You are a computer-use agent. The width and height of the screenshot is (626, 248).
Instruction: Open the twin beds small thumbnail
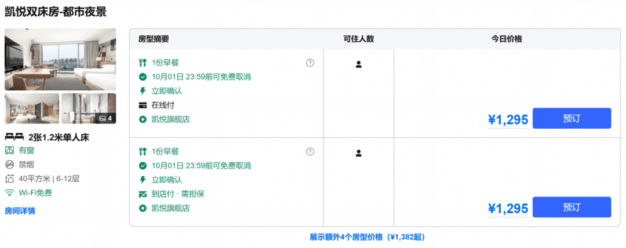click(x=32, y=108)
